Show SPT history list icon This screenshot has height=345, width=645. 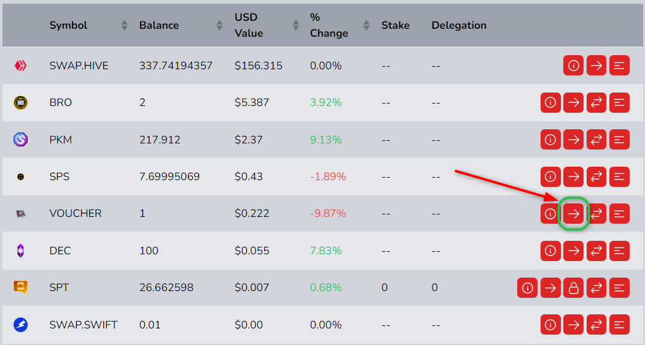619,288
